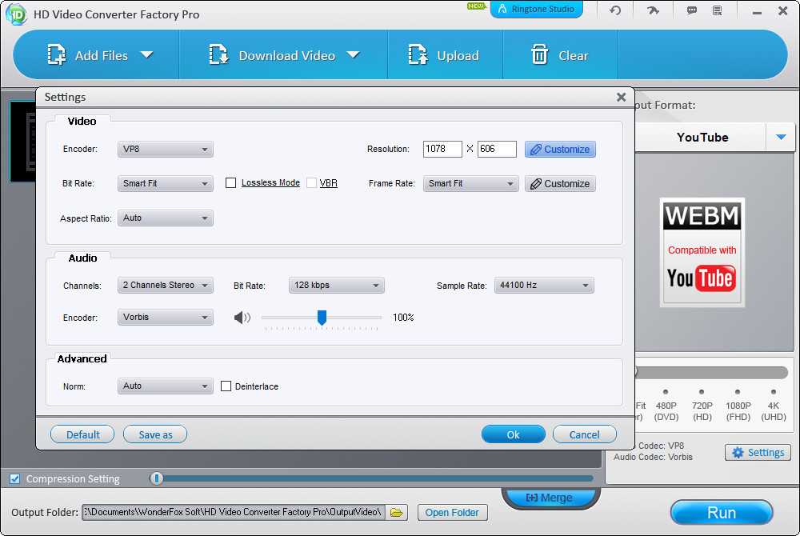
Task: Click the Clear trash can icon
Action: pos(540,55)
